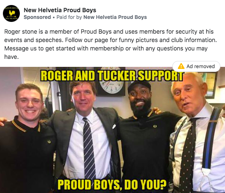Click the wall clock in the photo

click(111, 81)
